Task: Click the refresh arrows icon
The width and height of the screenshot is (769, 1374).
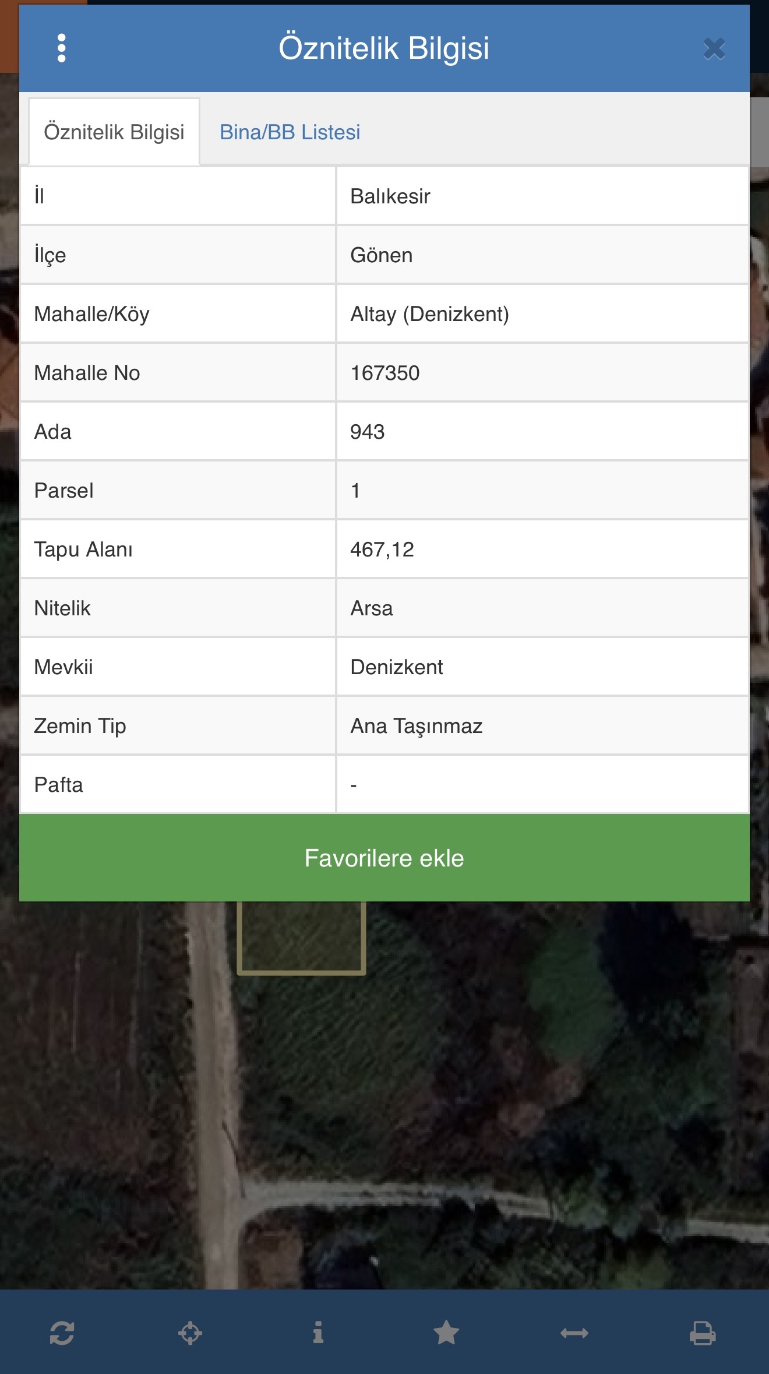Action: tap(62, 1332)
